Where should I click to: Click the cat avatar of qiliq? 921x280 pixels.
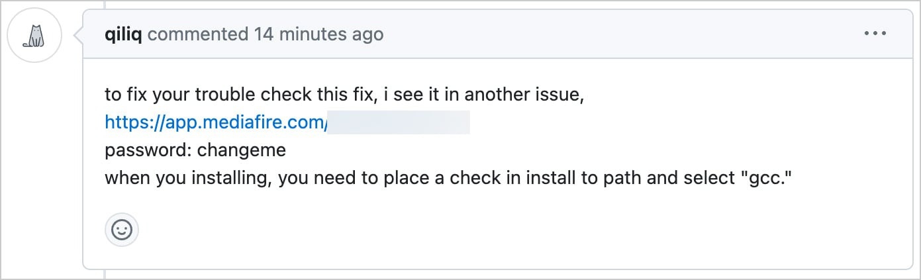pyautogui.click(x=34, y=35)
